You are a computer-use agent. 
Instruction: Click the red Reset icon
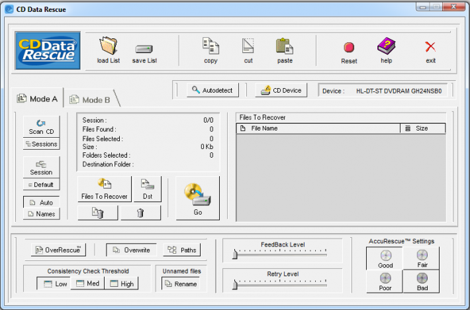(349, 48)
